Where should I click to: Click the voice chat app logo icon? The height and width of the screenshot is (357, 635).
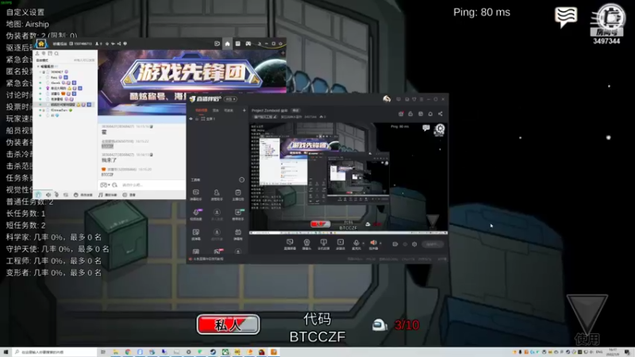pyautogui.click(x=41, y=44)
